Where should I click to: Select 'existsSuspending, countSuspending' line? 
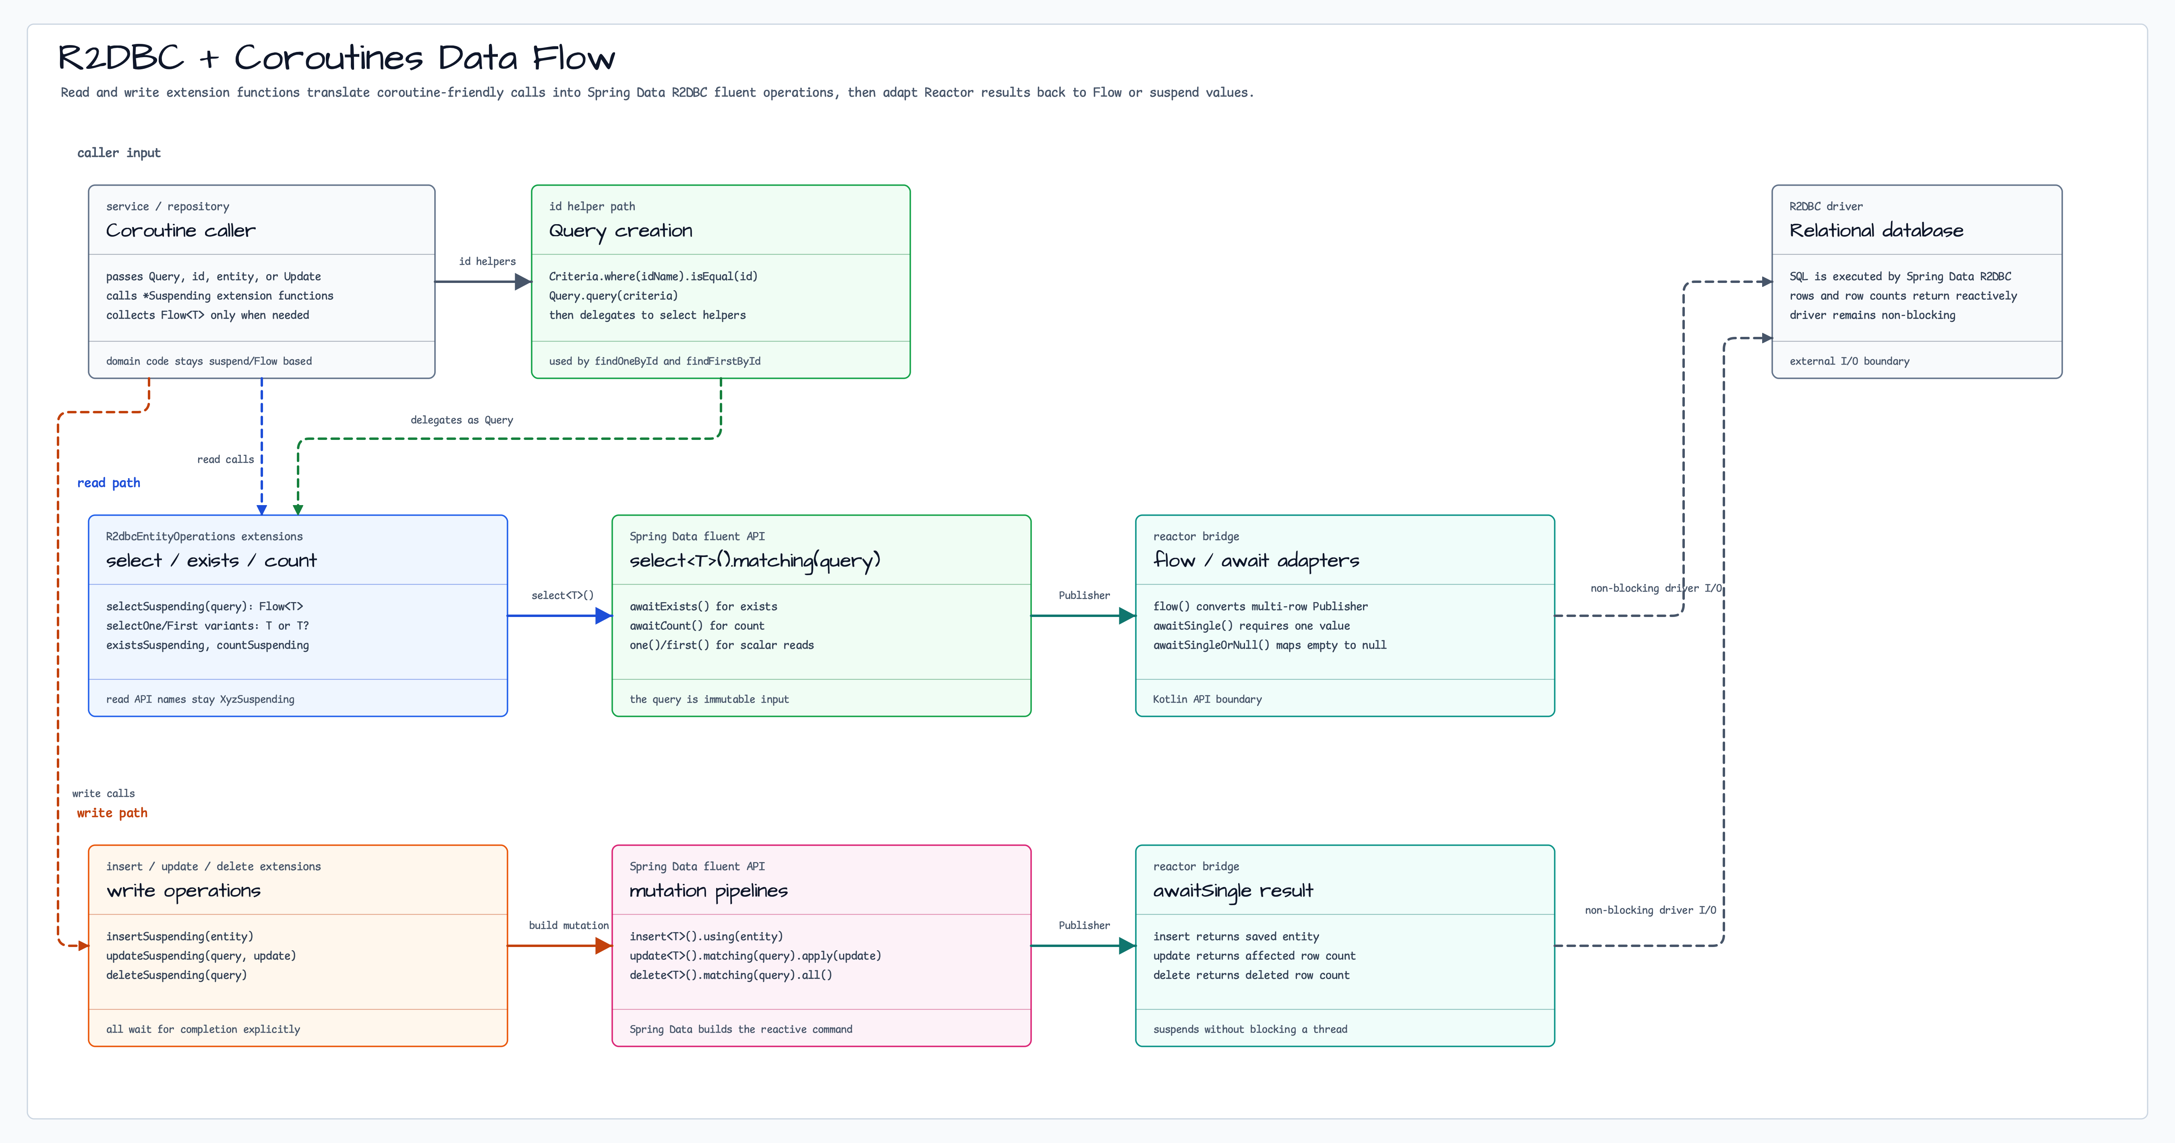coord(208,645)
